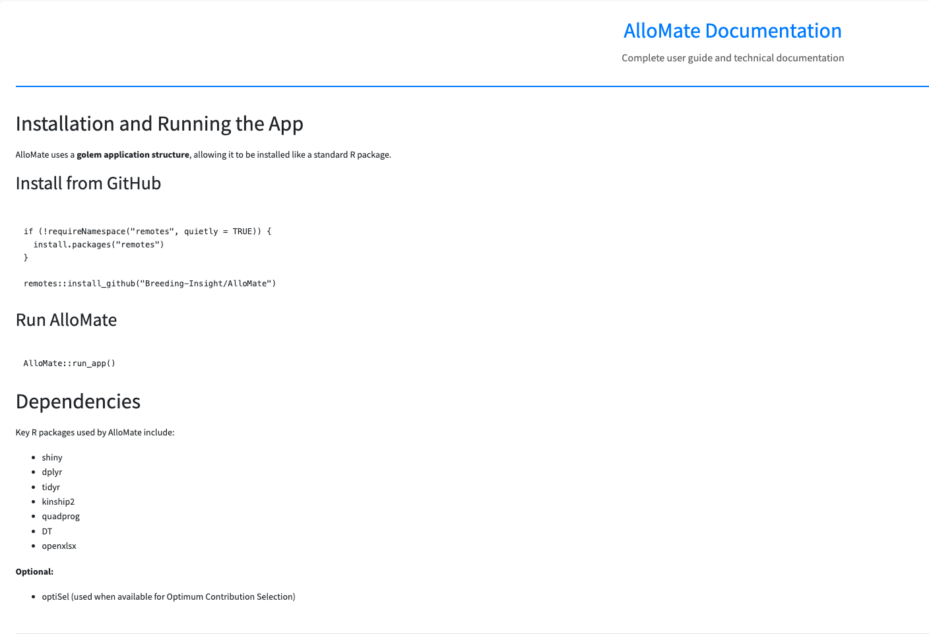Select the AlloMate::run_app() code snippet

pyautogui.click(x=69, y=363)
